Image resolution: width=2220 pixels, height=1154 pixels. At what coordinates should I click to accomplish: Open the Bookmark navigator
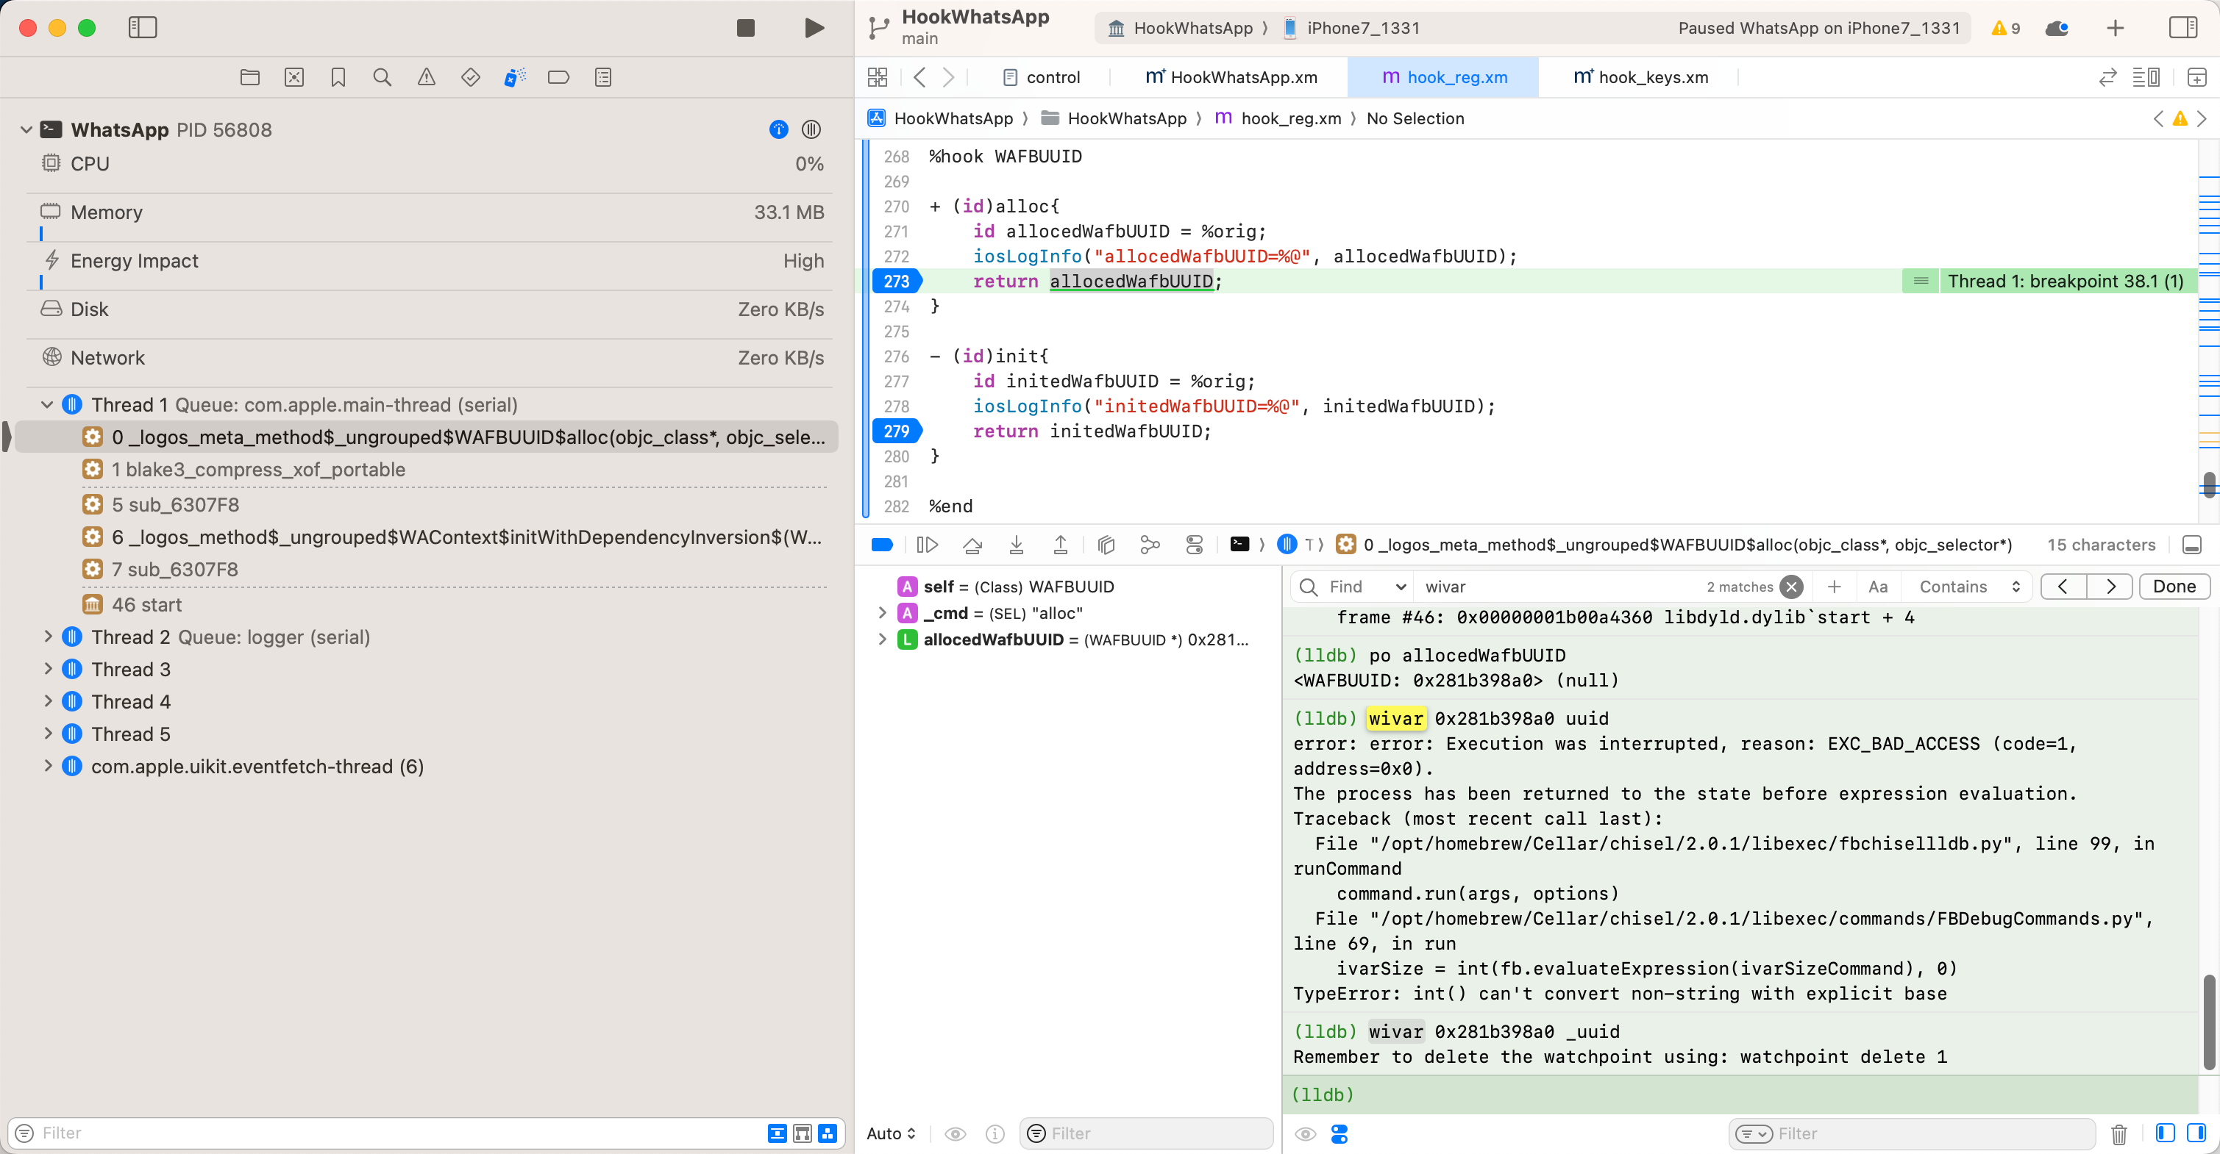coord(338,77)
